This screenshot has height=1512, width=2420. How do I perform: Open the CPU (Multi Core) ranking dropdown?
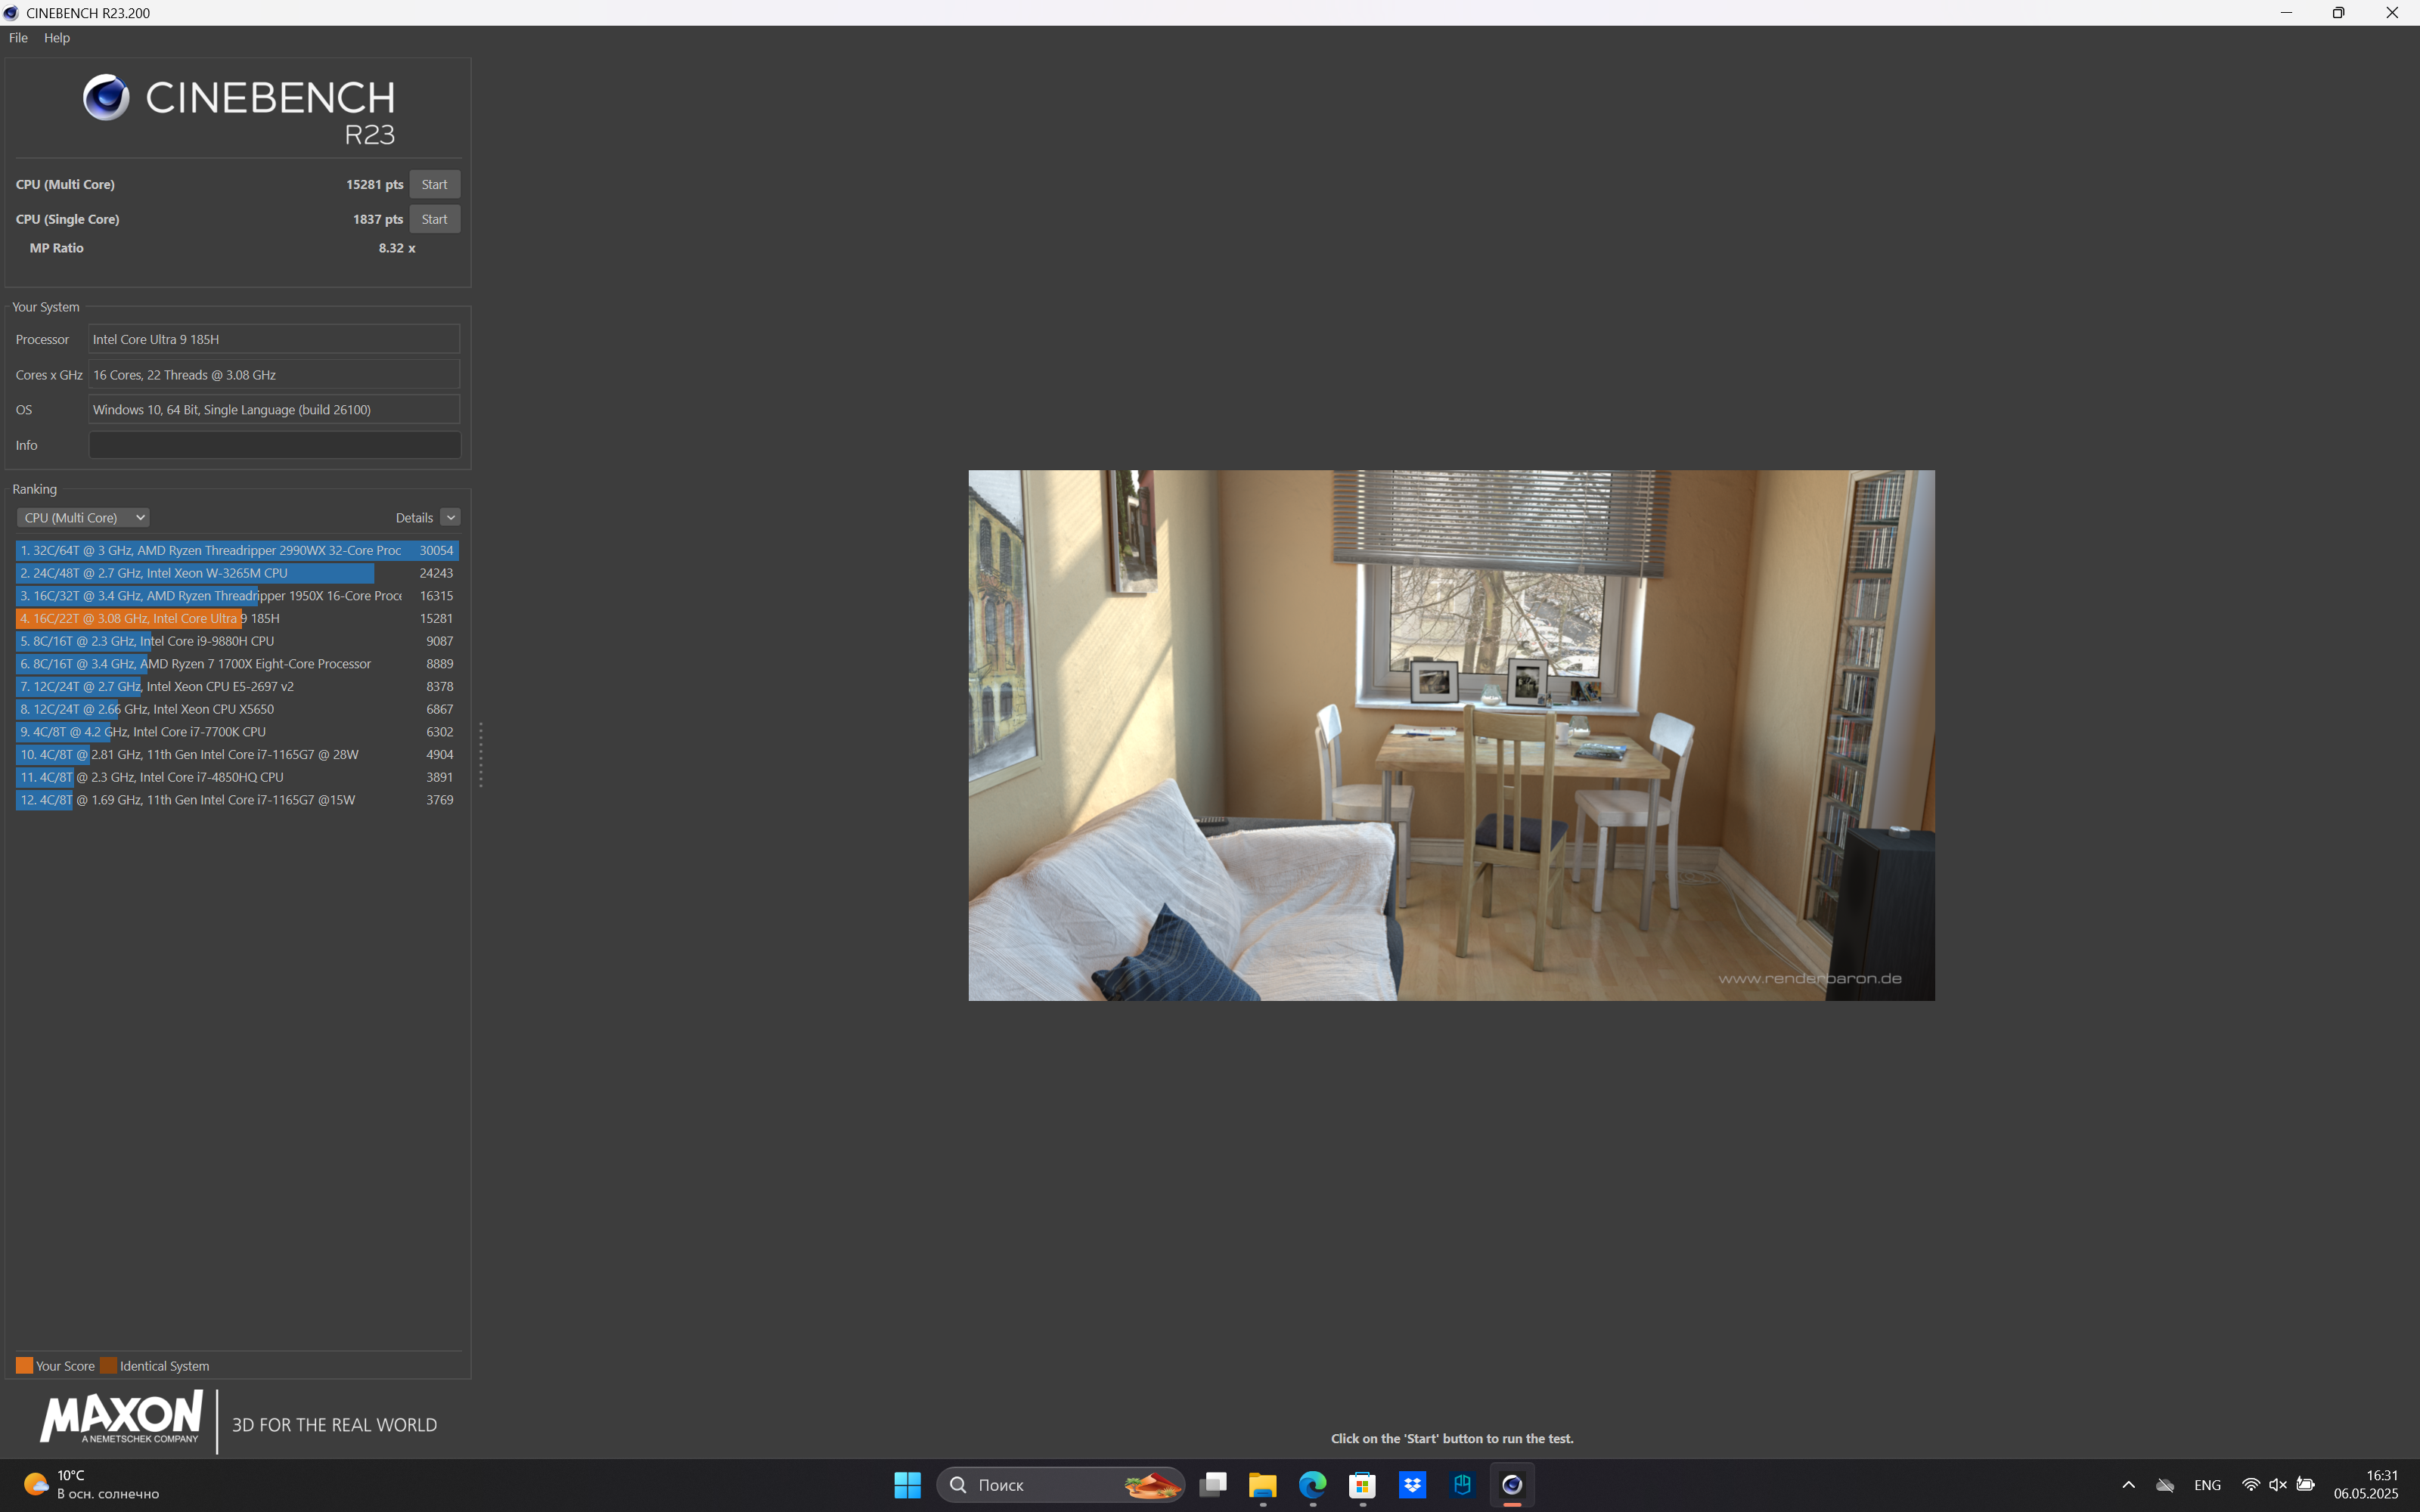click(x=84, y=517)
